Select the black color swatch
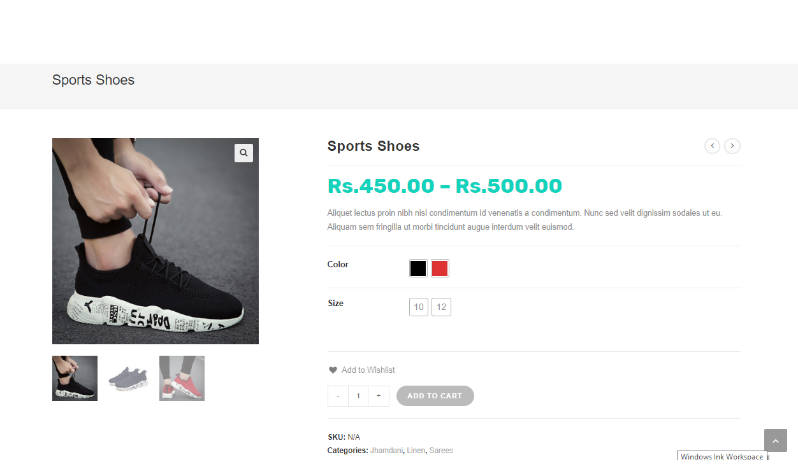798x476 pixels. [418, 269]
